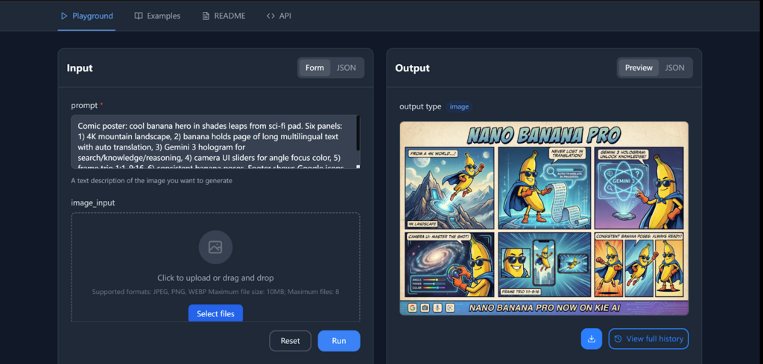Switch the Output panel to Preview mode

click(x=639, y=68)
